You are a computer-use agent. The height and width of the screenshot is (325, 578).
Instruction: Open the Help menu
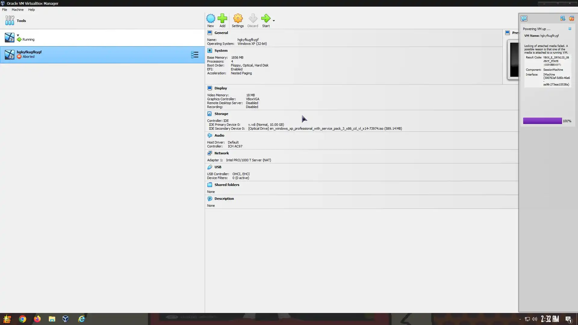coord(31,10)
